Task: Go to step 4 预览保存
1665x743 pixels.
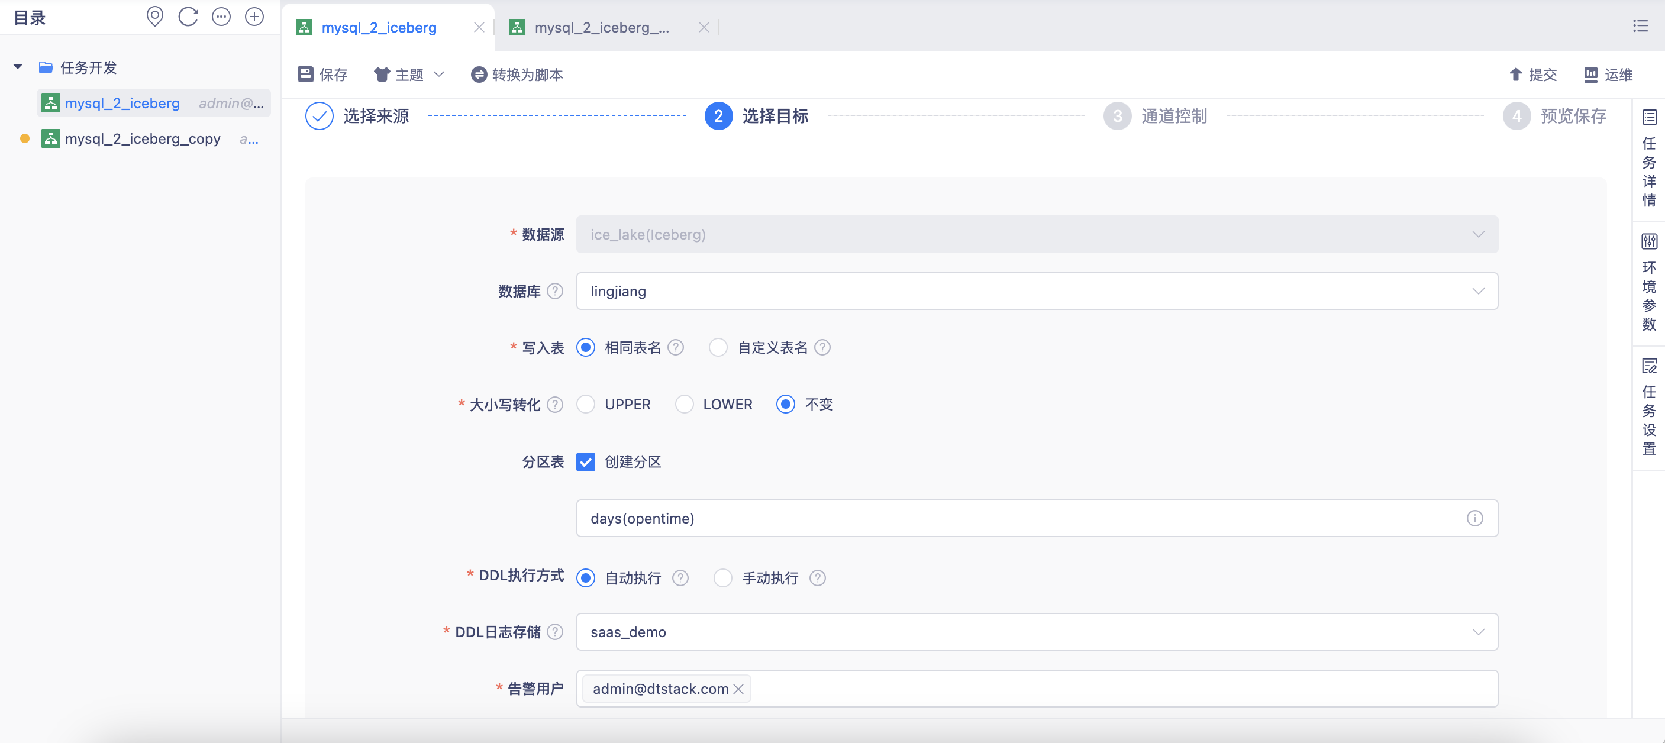Action: [x=1573, y=117]
